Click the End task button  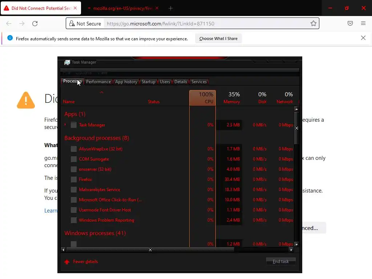281,262
